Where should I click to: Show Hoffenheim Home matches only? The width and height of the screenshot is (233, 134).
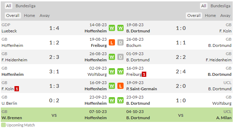tap(29, 16)
